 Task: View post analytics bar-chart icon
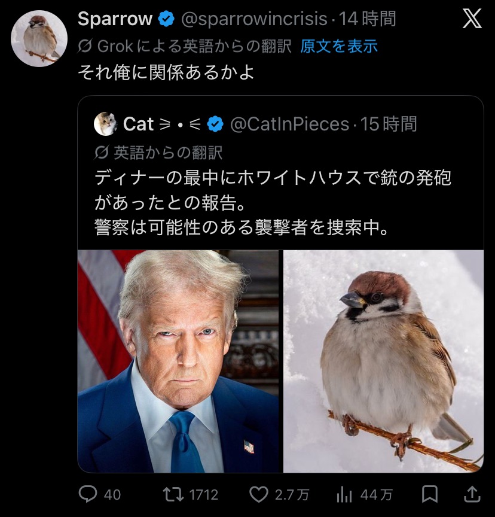344,494
